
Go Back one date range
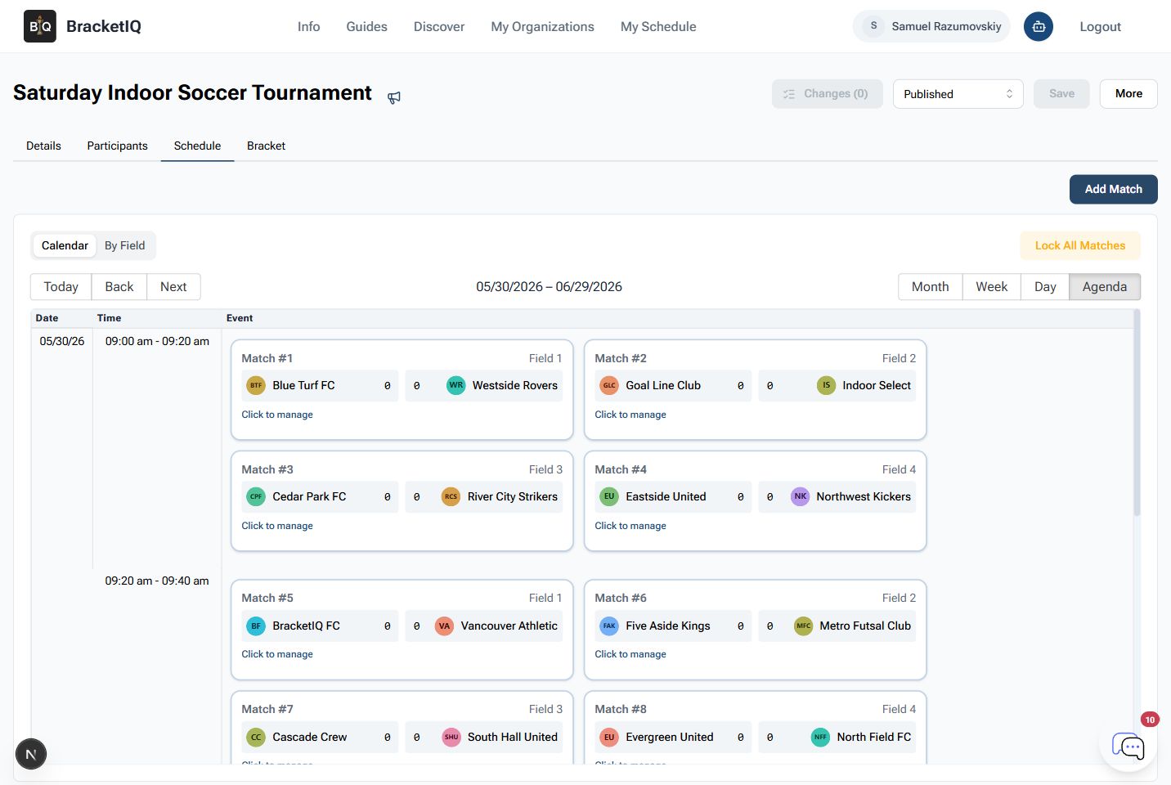(119, 287)
